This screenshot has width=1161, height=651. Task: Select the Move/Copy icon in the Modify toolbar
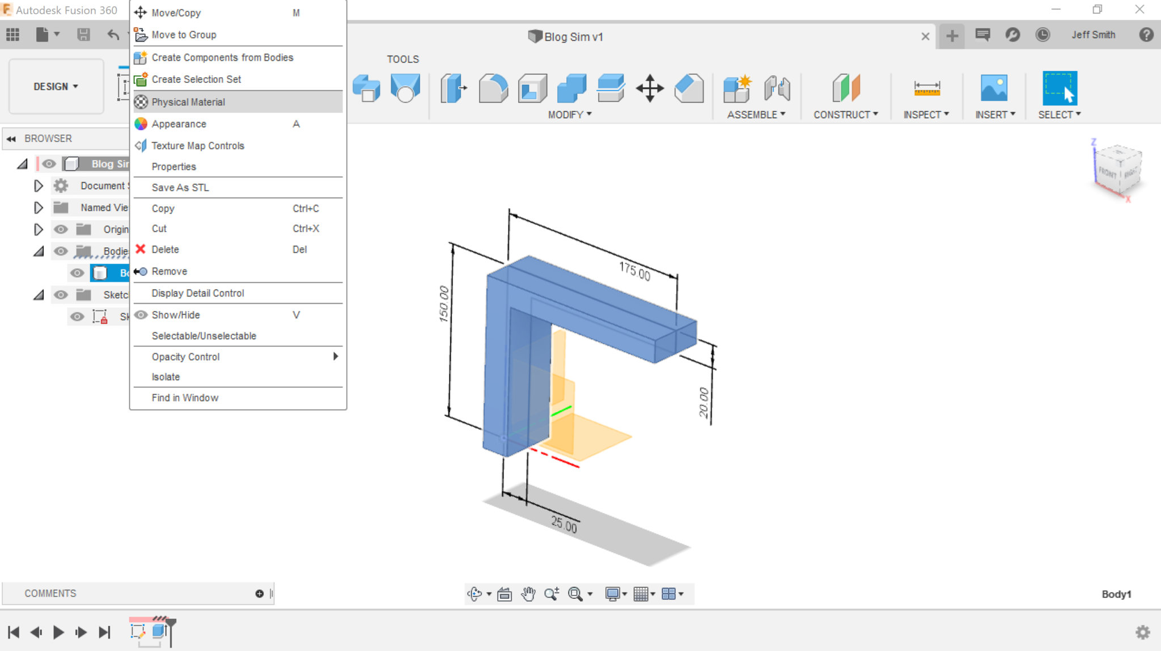click(x=651, y=88)
